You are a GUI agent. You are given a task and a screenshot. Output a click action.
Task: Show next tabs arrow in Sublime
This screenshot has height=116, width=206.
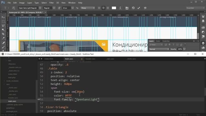click(42, 59)
